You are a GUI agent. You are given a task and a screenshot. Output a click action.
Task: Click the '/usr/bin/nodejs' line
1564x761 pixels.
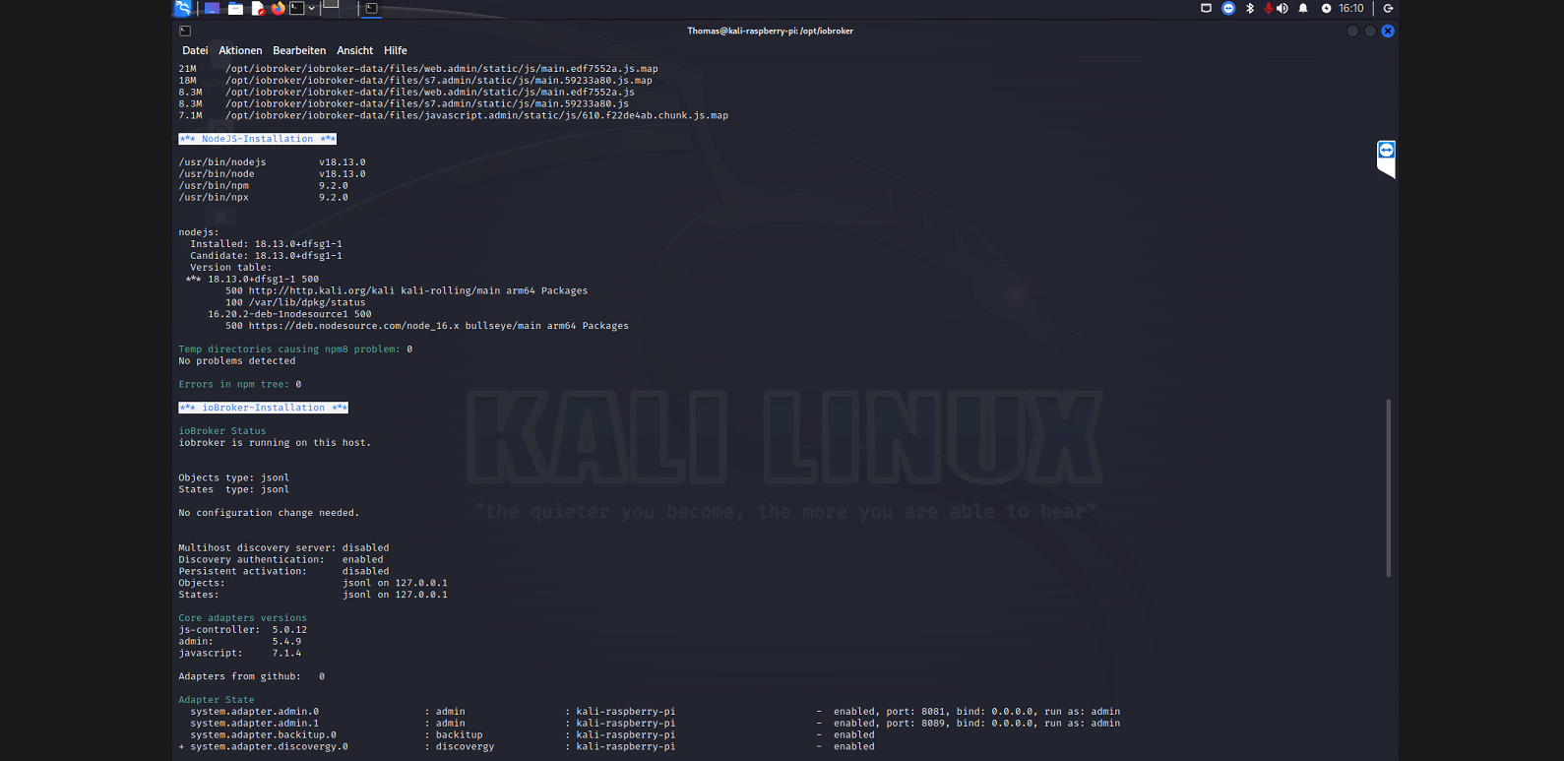[272, 162]
